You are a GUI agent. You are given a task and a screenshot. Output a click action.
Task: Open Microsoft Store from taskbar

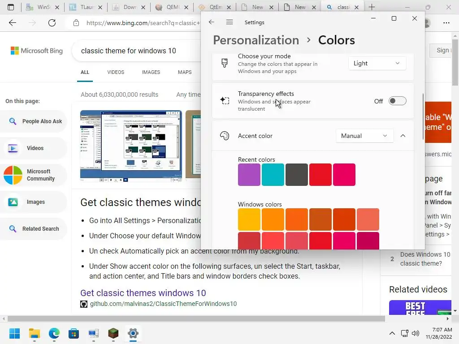(74, 333)
